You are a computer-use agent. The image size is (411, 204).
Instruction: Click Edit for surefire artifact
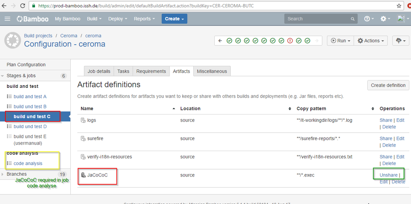[400, 139]
